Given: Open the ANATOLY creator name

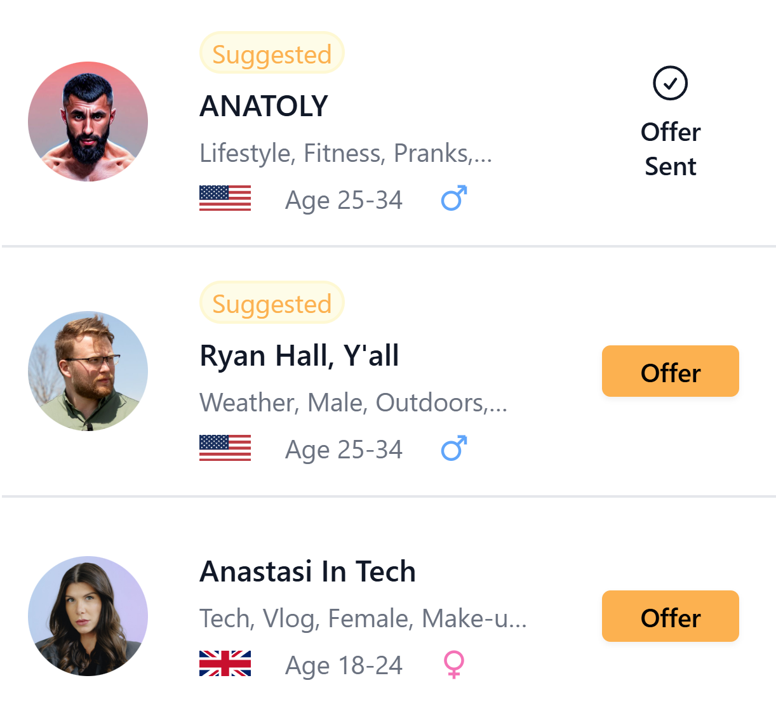Looking at the screenshot, I should point(264,106).
